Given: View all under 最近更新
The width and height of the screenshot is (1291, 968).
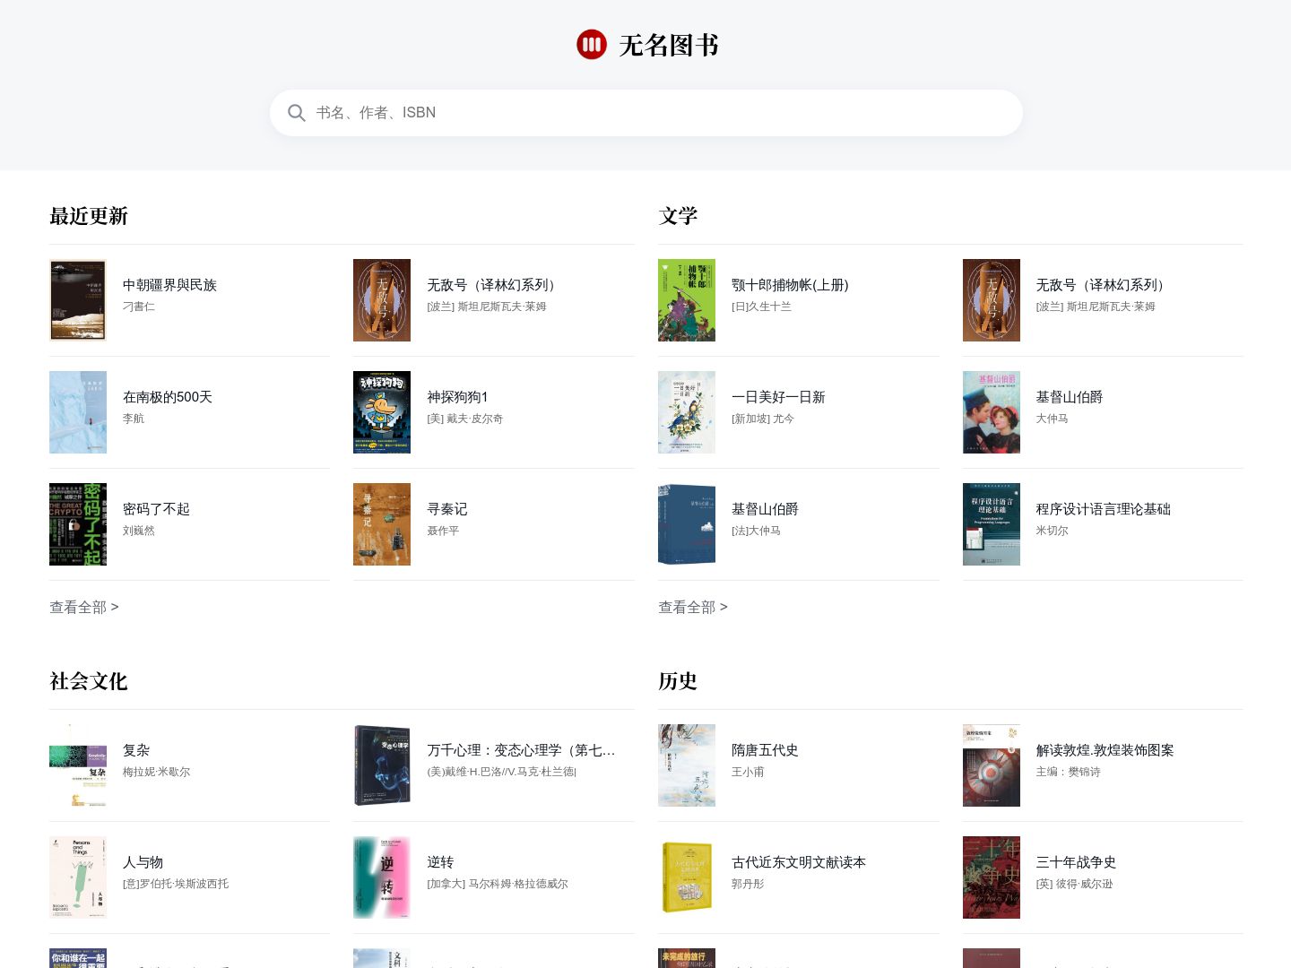Looking at the screenshot, I should (x=84, y=607).
